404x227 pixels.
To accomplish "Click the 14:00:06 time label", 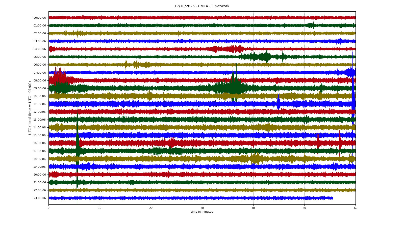I will pos(40,128).
